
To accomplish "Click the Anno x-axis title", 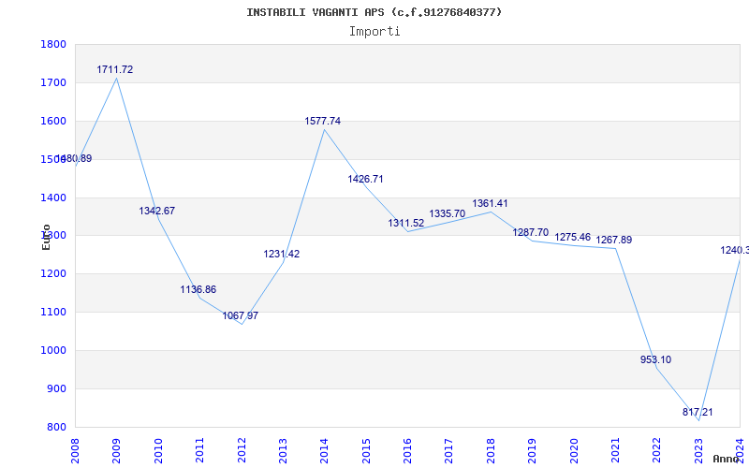I will tap(726, 459).
